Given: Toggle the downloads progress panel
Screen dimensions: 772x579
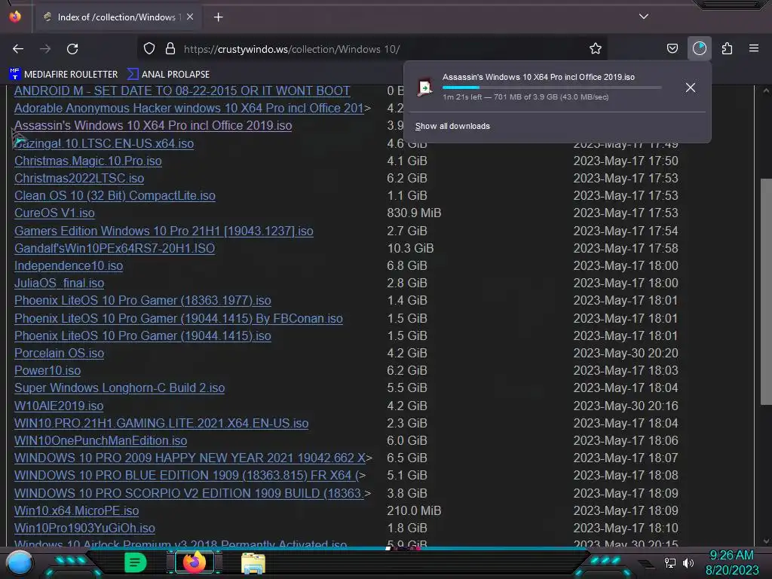Looking at the screenshot, I should tap(699, 49).
